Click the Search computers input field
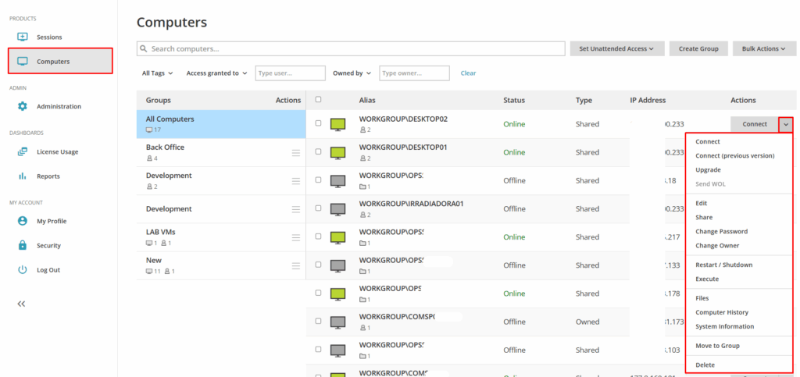Screen dimensions: 800x377 (x=352, y=48)
